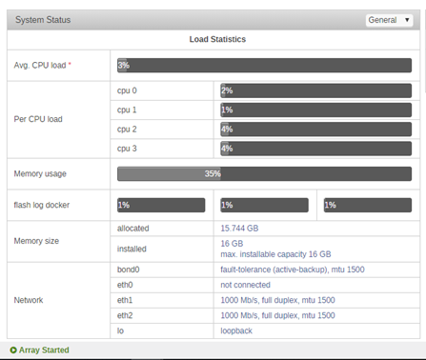Click the red asterisk beside Avg. CPU load
Viewport: 426px width, 360px height.
70,65
